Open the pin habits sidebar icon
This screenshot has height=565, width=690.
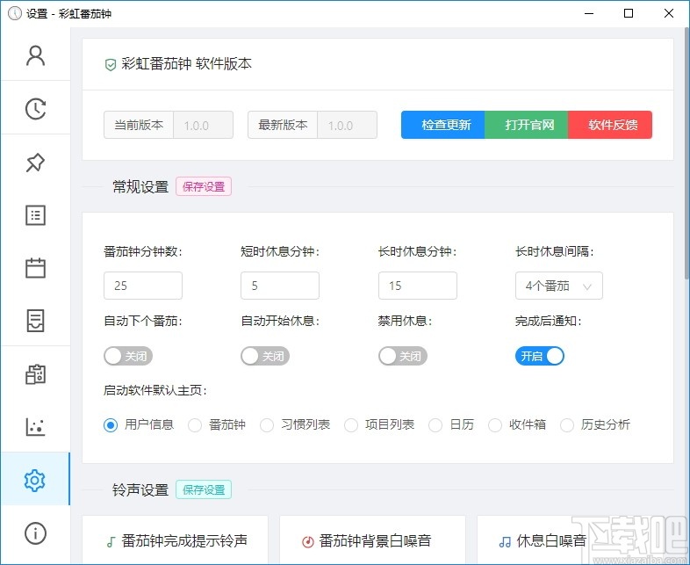pyautogui.click(x=35, y=162)
